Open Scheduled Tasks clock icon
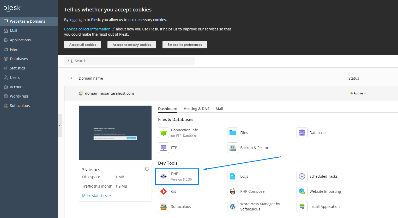 [x=302, y=176]
